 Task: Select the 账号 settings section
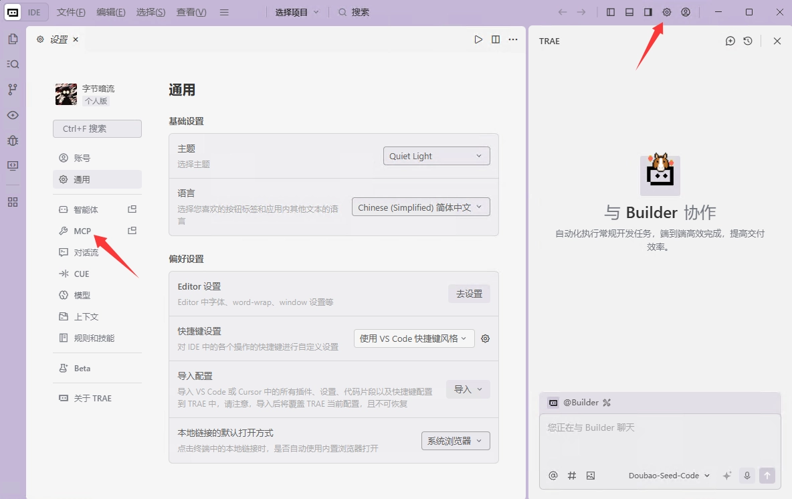coord(97,158)
